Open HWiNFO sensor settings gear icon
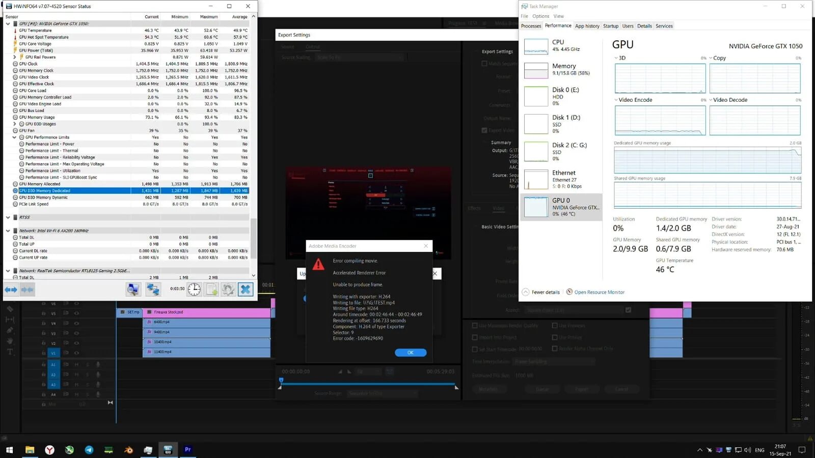 pos(228,290)
